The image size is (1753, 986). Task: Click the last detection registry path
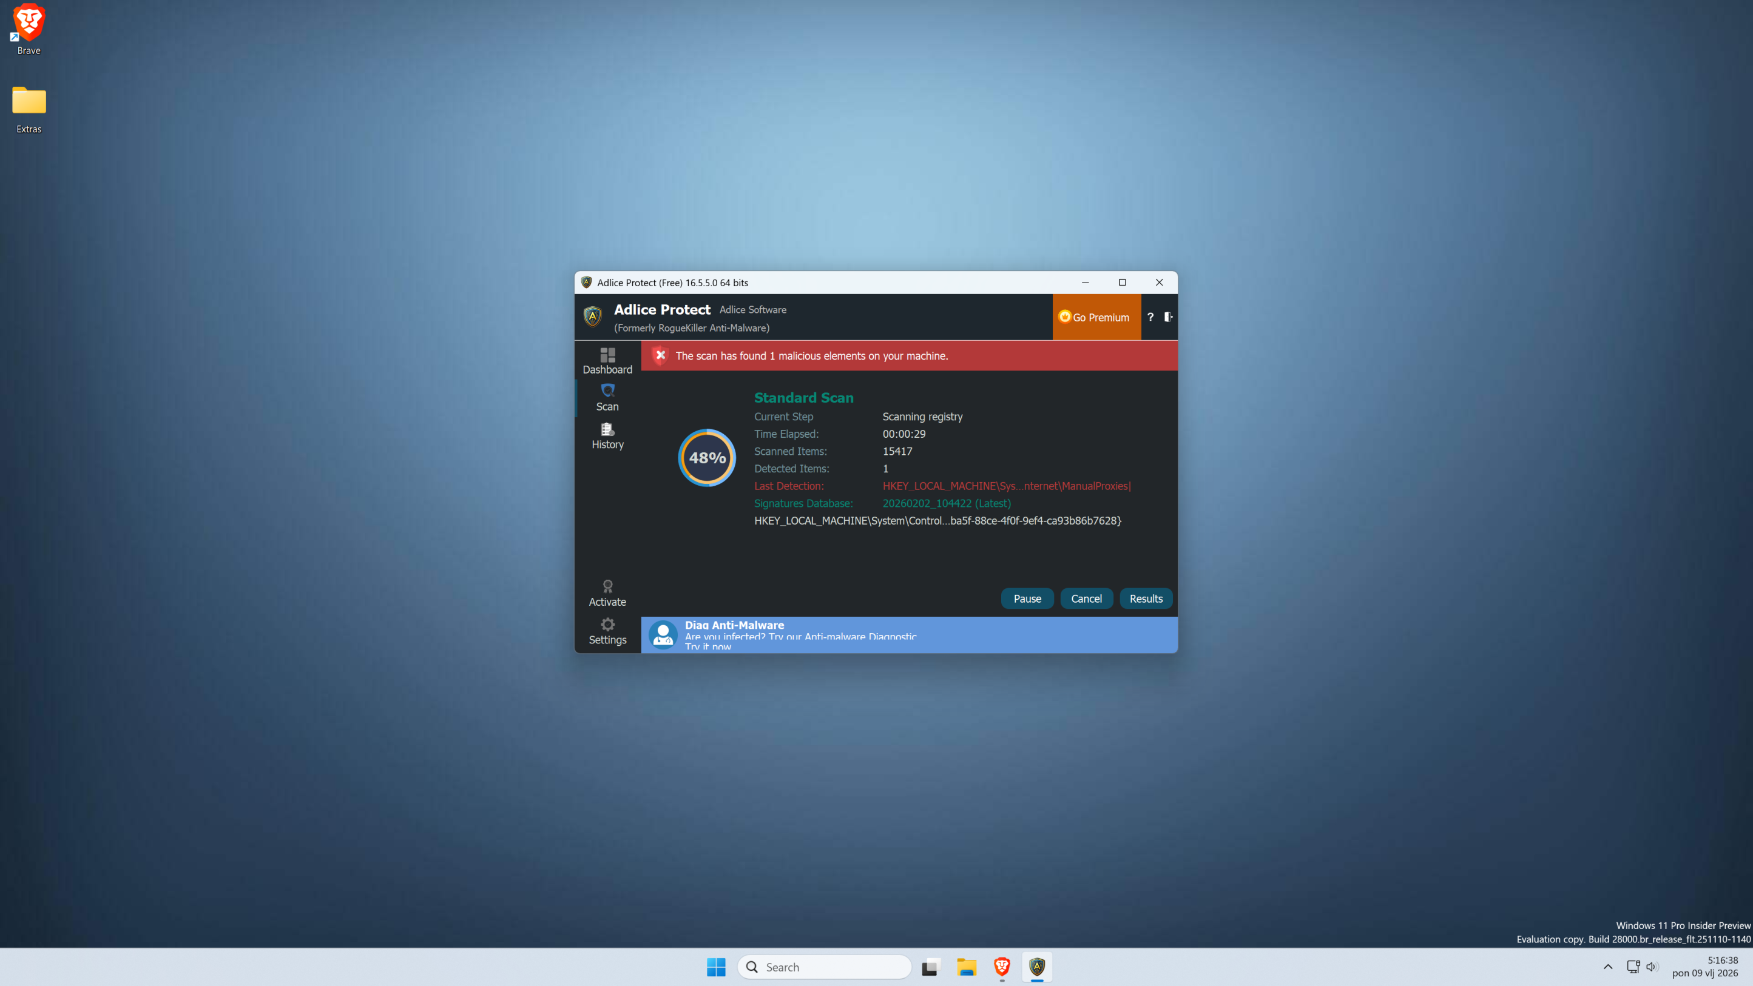pyautogui.click(x=1006, y=486)
